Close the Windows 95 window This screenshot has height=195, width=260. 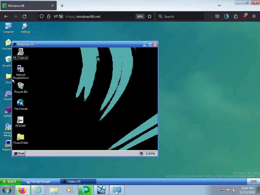tap(155, 45)
